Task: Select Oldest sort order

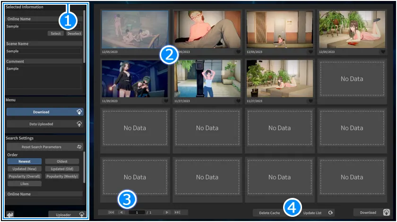Action: 62,162
